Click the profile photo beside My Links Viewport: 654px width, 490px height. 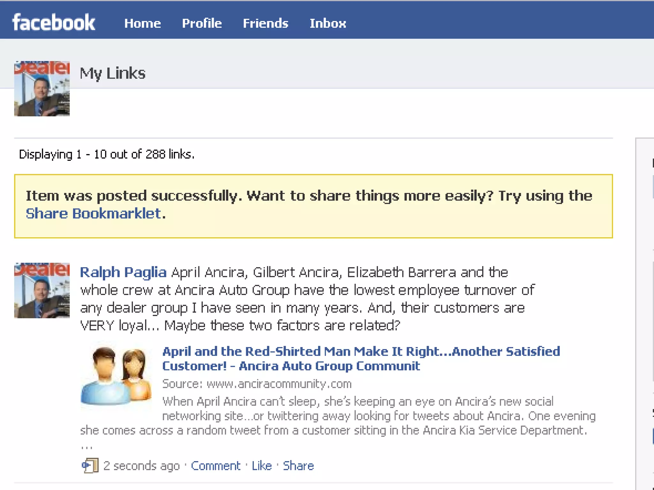click(x=42, y=89)
